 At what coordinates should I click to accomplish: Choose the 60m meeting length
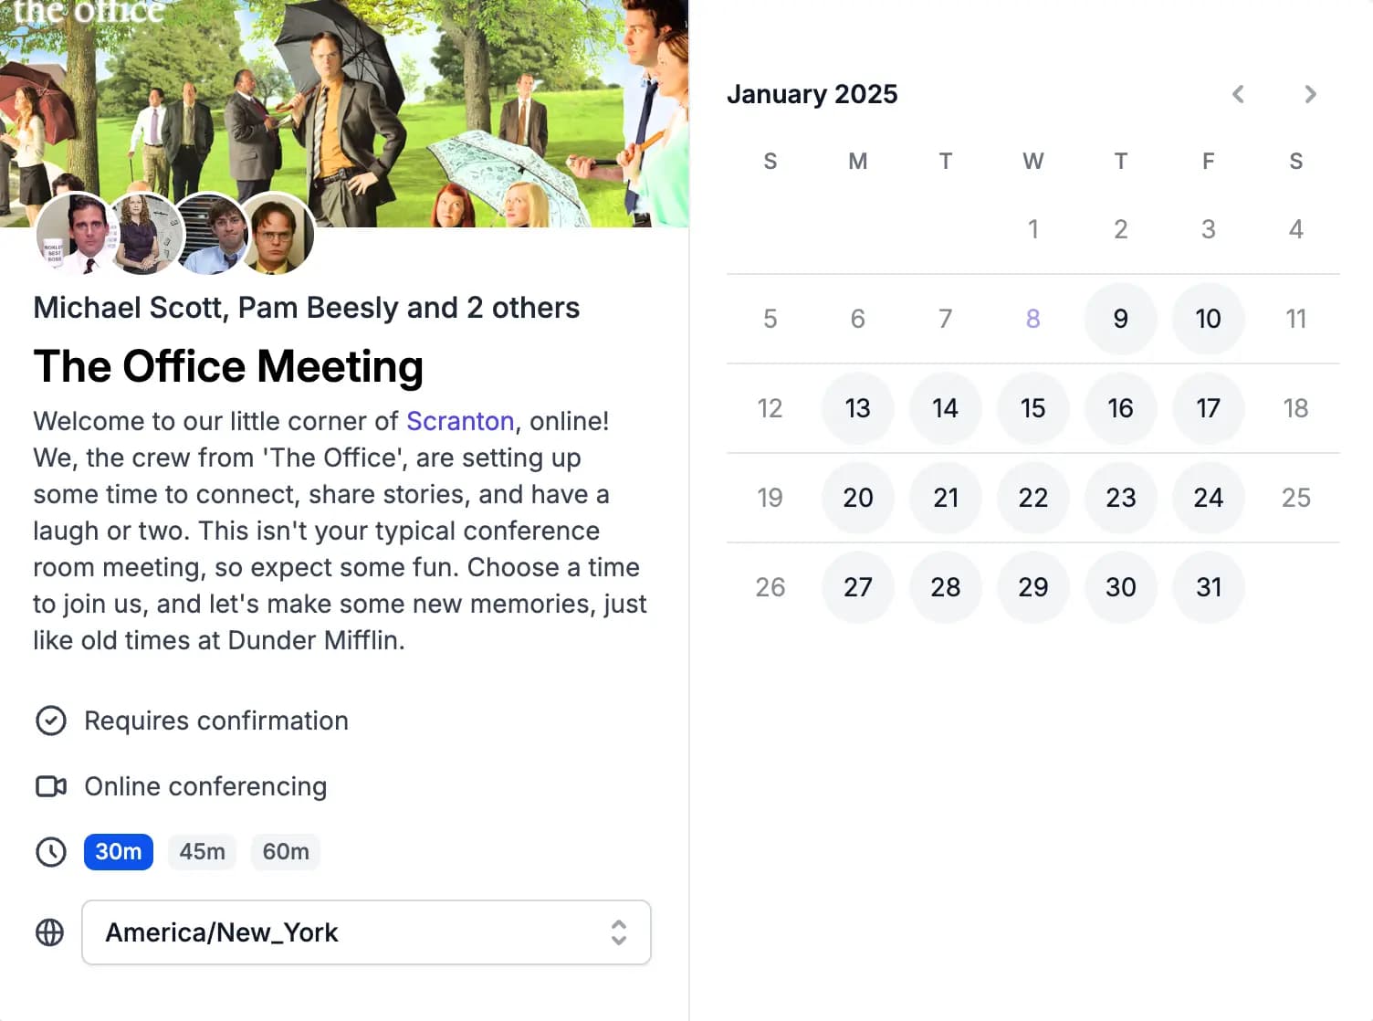(x=286, y=852)
